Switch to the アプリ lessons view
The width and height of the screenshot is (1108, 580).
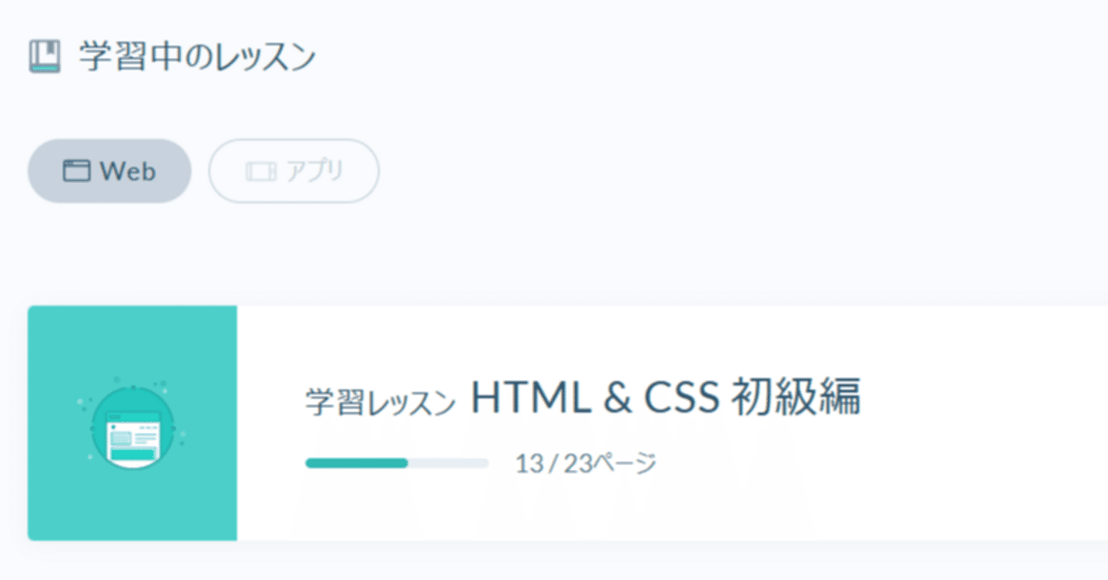[x=293, y=171]
